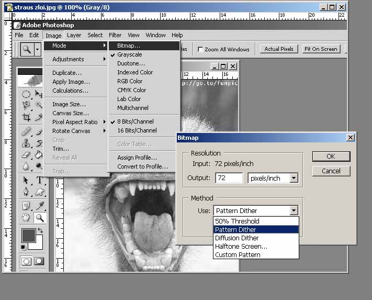Screen dimensions: 372x300
Task: Click the Zoom tool icon in options bar
Action: [x=27, y=49]
